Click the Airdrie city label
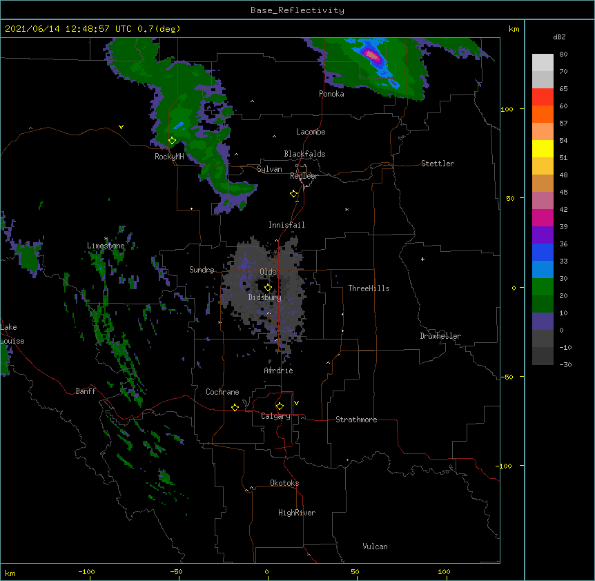The height and width of the screenshot is (581, 595). [279, 371]
